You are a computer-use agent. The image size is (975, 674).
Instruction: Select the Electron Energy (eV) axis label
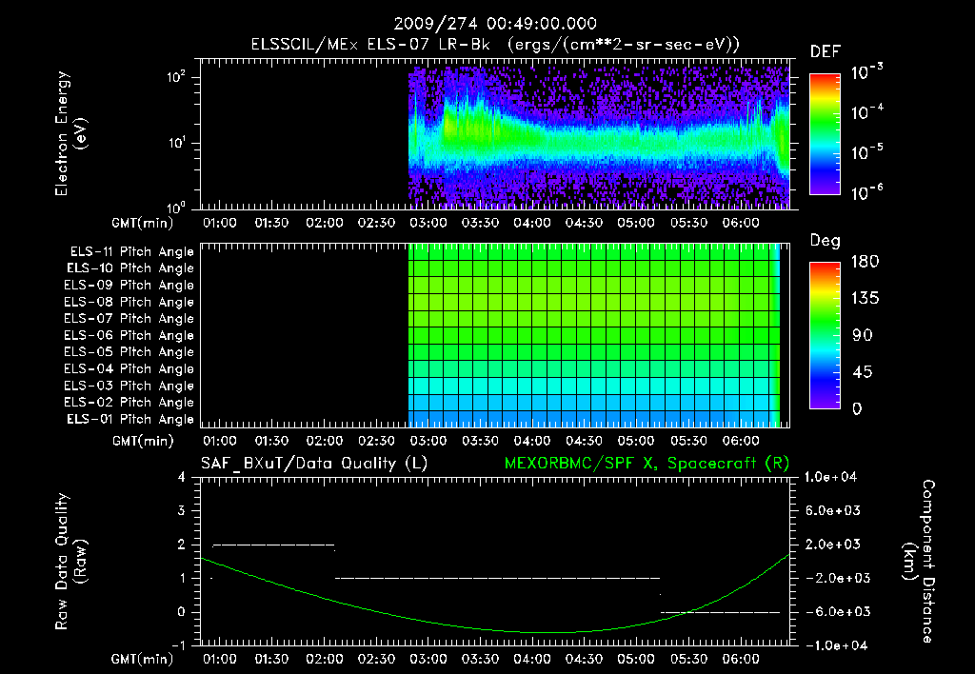tap(70, 133)
